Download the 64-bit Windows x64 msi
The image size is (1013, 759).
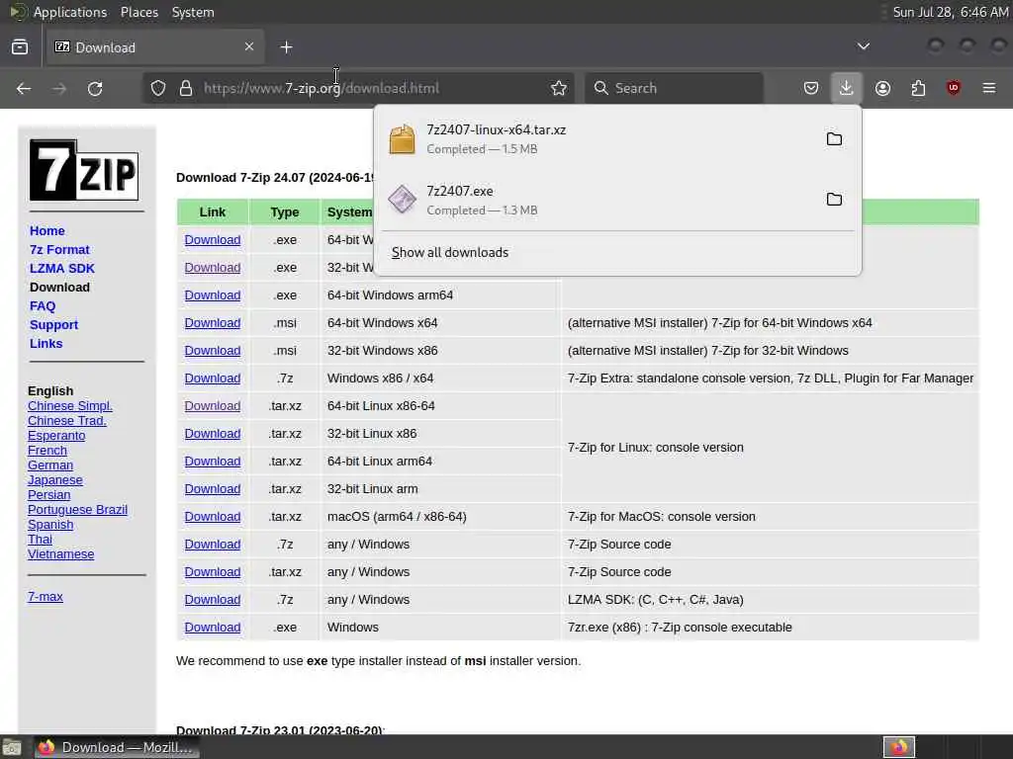[213, 323]
